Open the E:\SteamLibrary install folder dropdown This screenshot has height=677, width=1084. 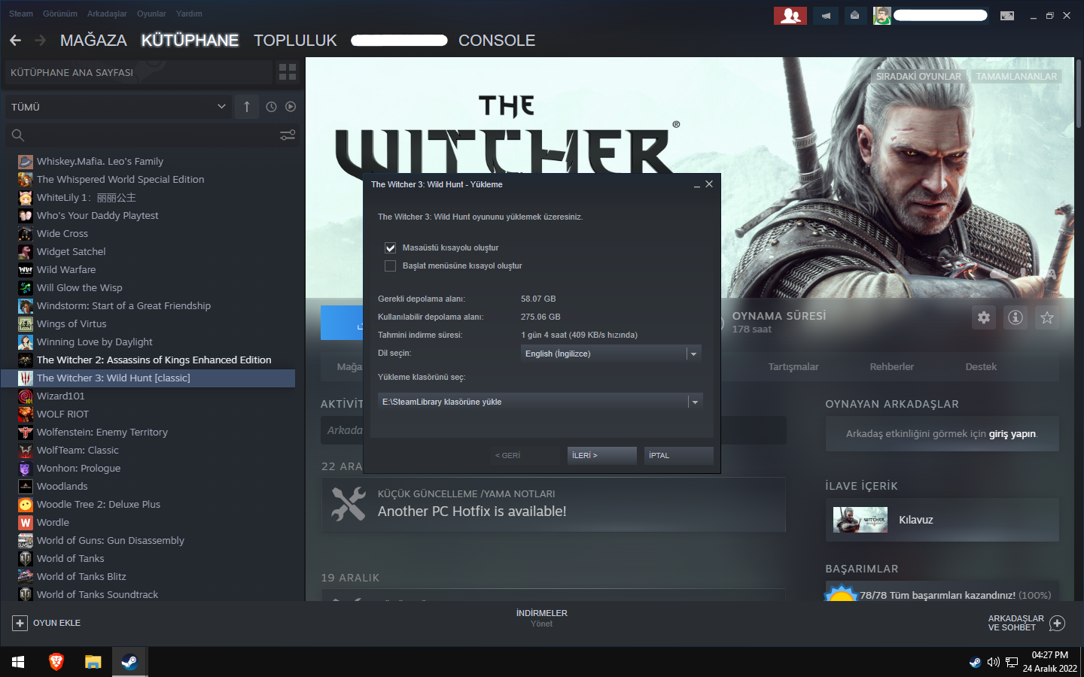tap(540, 402)
